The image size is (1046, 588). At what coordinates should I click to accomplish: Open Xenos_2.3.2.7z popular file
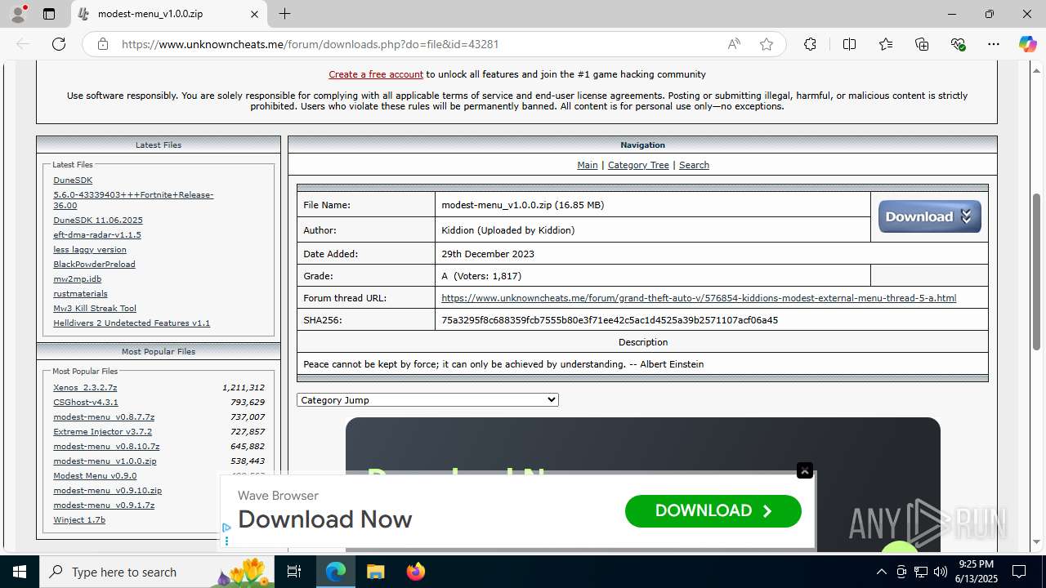click(x=85, y=388)
